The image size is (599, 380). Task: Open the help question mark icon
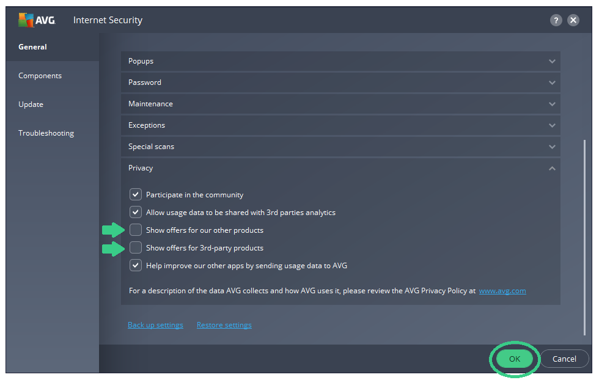point(556,20)
